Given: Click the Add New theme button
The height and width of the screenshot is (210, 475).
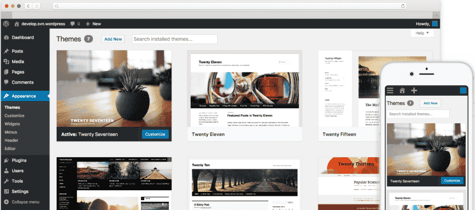Looking at the screenshot, I should [113, 39].
